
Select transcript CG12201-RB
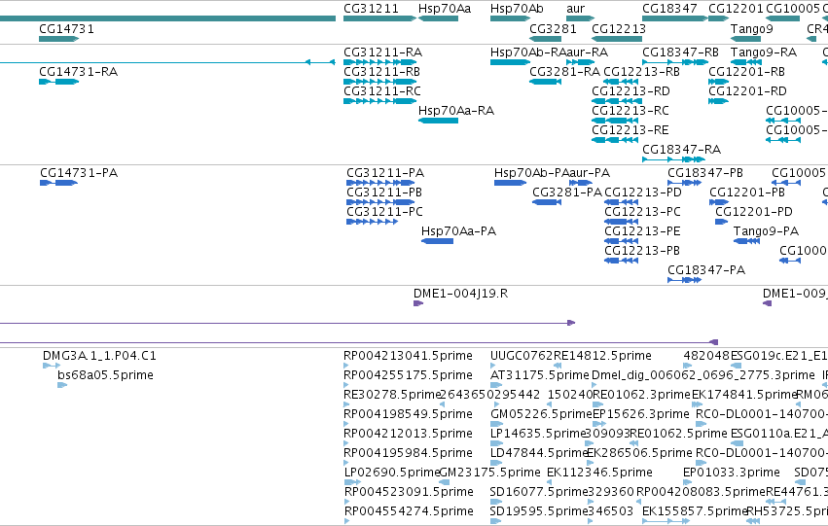point(719,82)
